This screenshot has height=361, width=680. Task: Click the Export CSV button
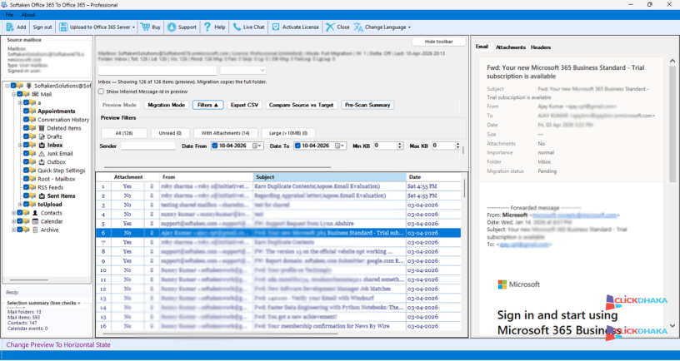[245, 105]
